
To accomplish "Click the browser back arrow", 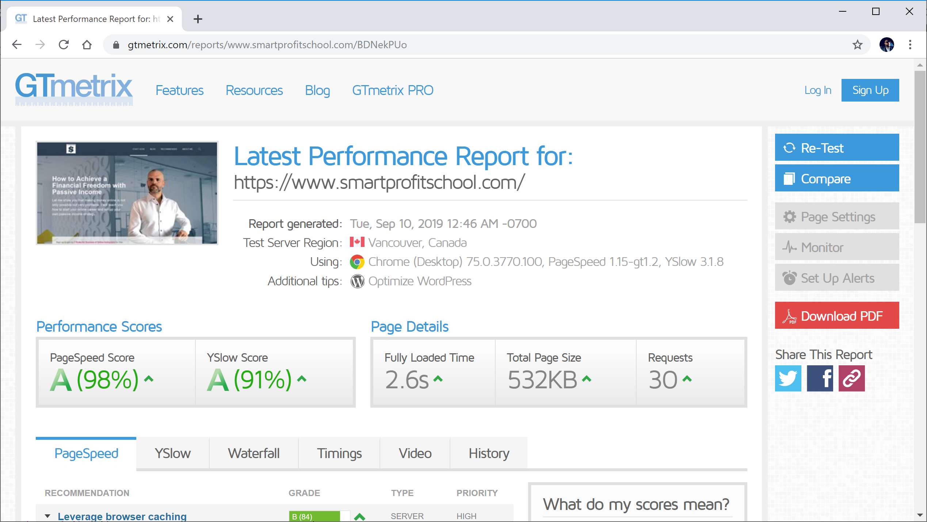I will [x=17, y=45].
